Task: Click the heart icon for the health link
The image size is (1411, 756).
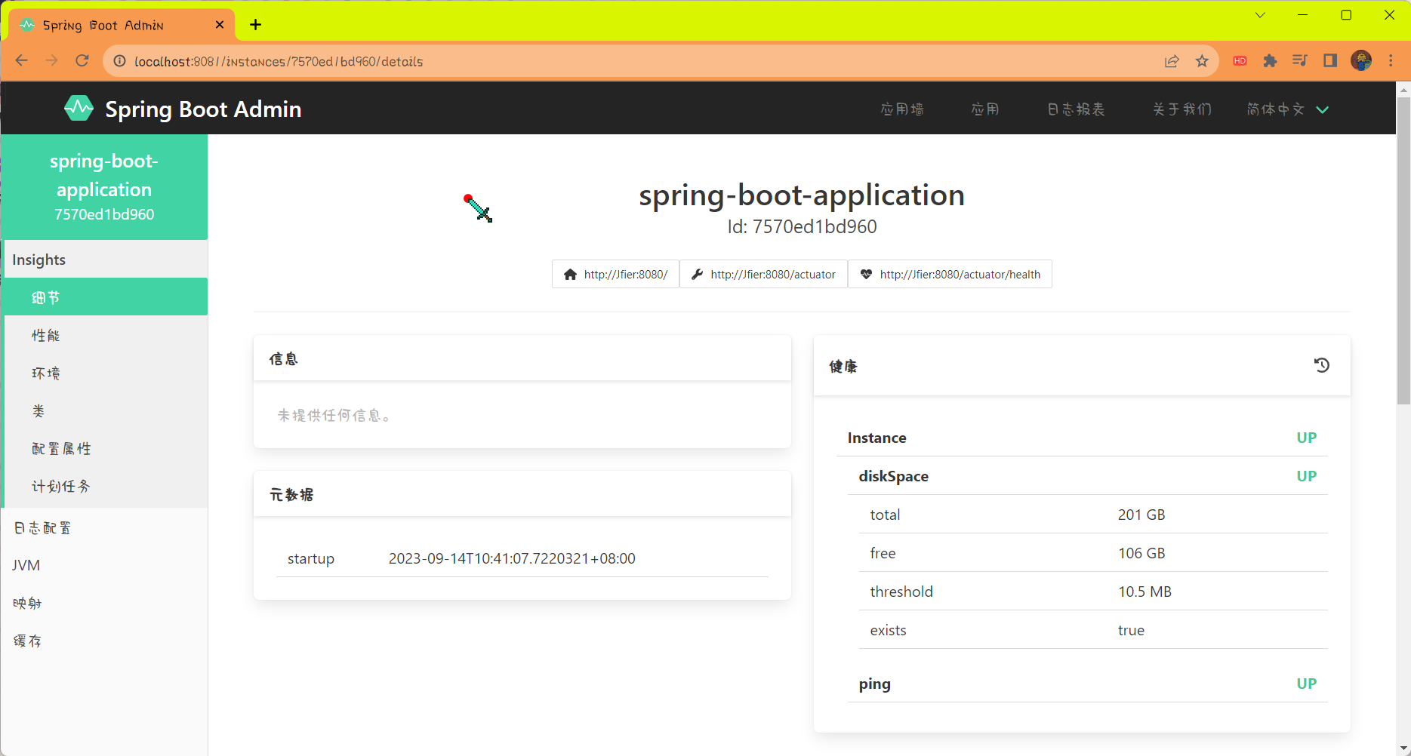Action: [866, 275]
